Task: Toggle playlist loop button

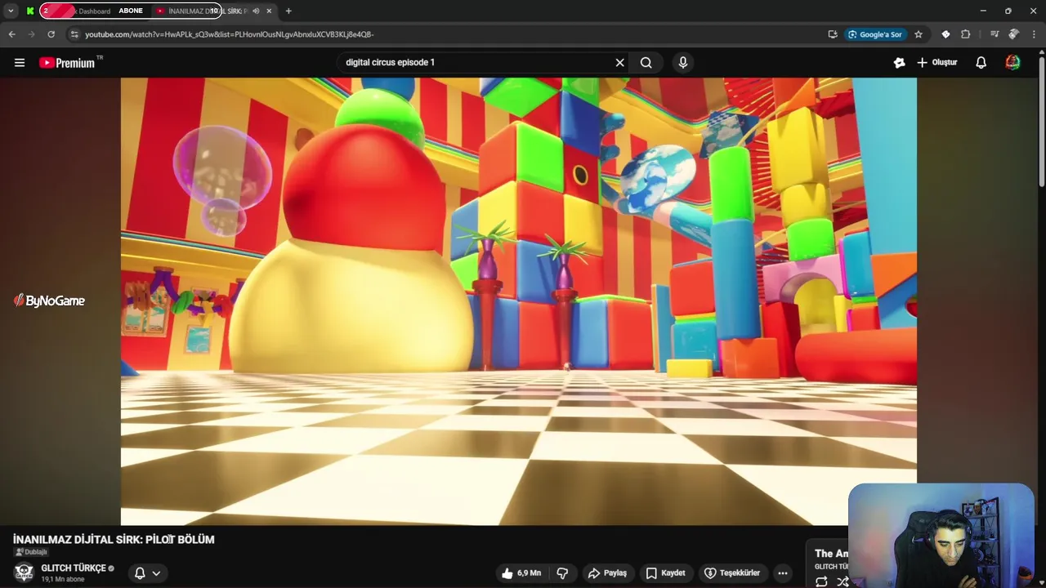Action: pyautogui.click(x=821, y=581)
